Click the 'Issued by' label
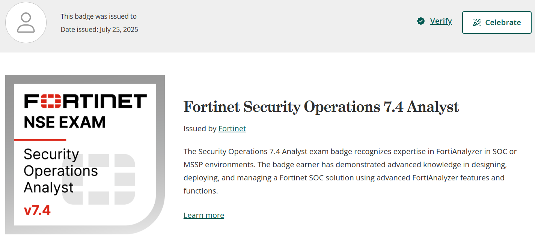Screen dimensions: 535x237 point(200,129)
